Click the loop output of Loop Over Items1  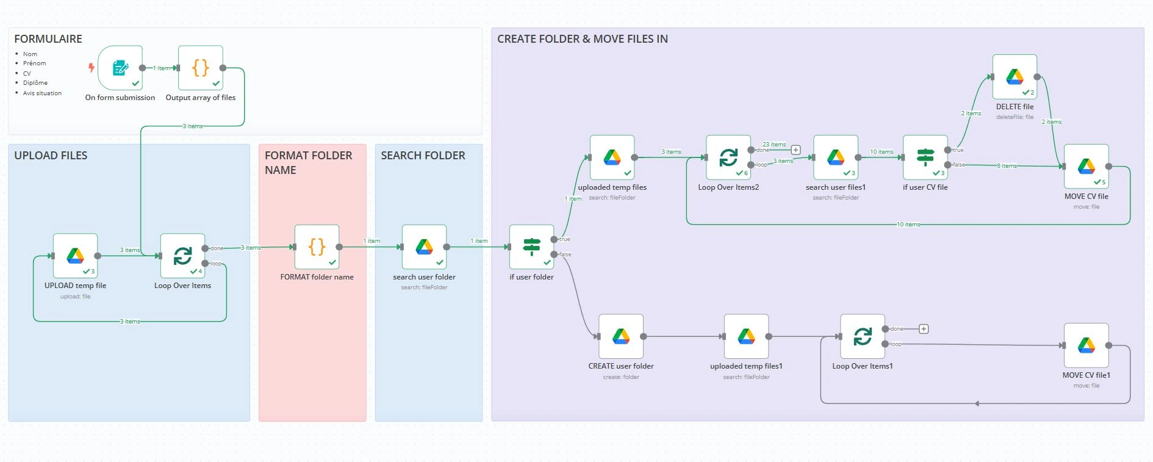885,344
